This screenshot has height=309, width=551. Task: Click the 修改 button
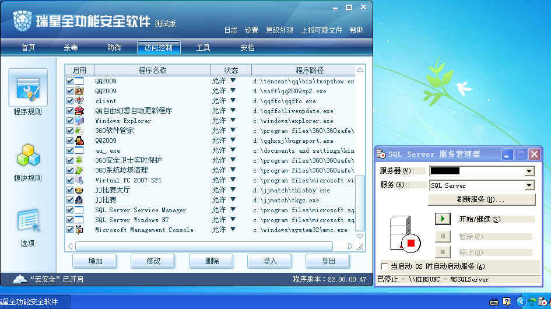pyautogui.click(x=153, y=261)
